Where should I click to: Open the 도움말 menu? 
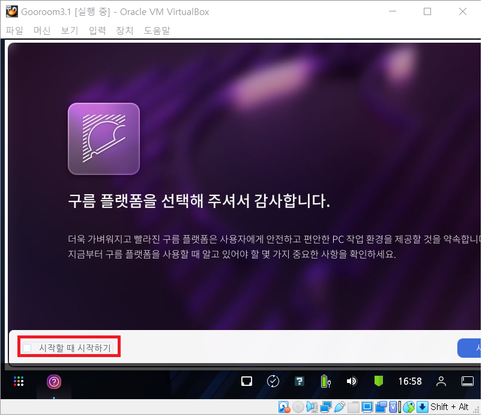[x=157, y=31]
